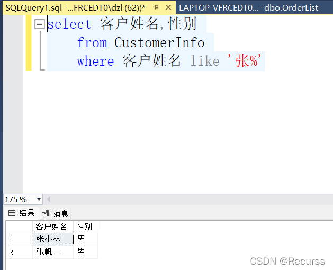
Task: Click the gender cell of row 1
Action: (86, 239)
